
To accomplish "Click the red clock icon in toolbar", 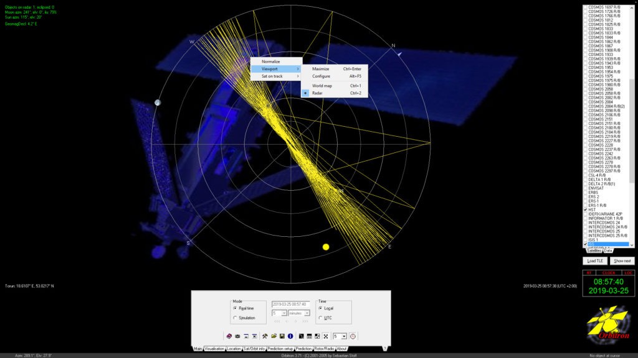I will pyautogui.click(x=353, y=336).
